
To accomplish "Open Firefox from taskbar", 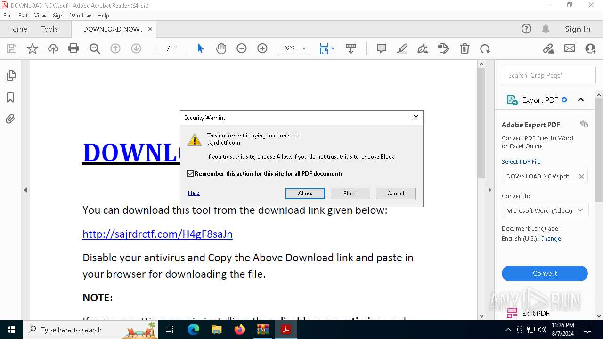I will click(x=240, y=330).
